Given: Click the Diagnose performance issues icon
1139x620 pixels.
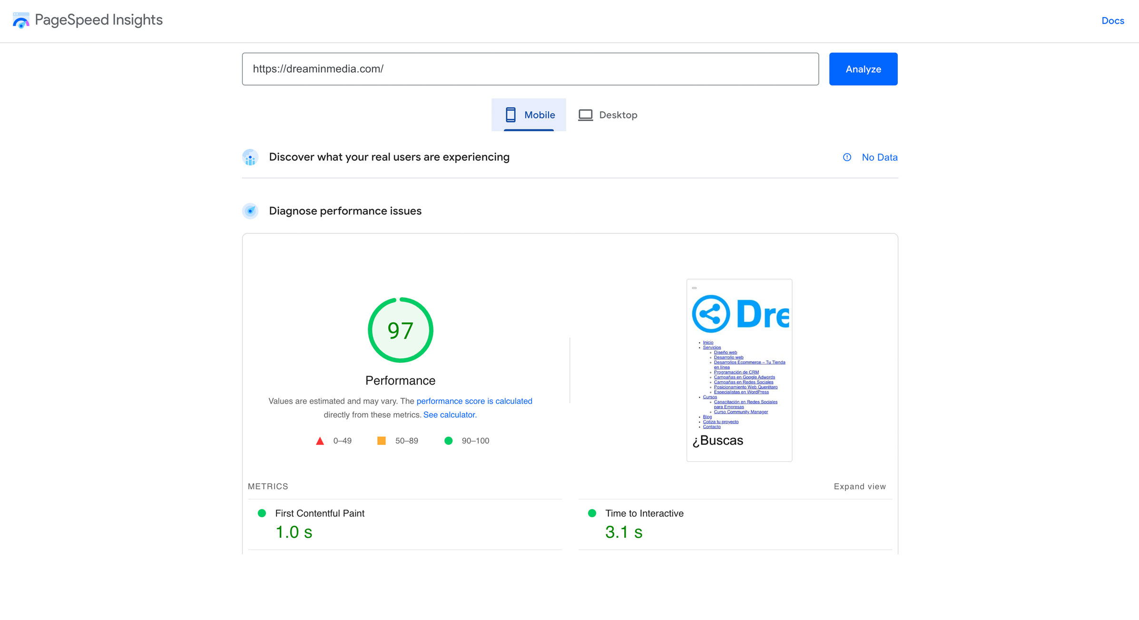Looking at the screenshot, I should point(250,211).
